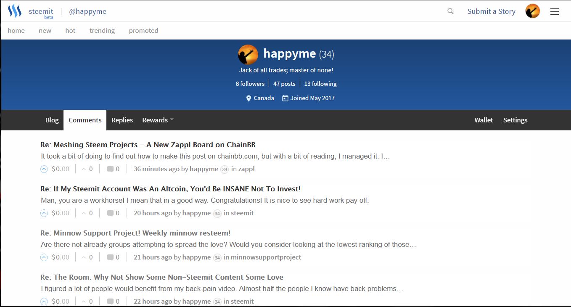Open the new posts feed
The width and height of the screenshot is (571, 307).
click(45, 30)
